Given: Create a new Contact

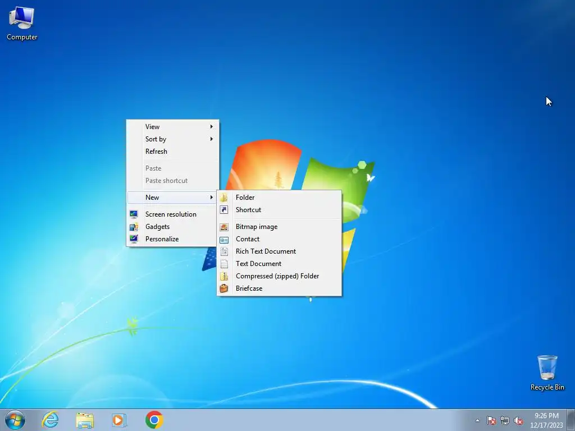Looking at the screenshot, I should coord(280,239).
